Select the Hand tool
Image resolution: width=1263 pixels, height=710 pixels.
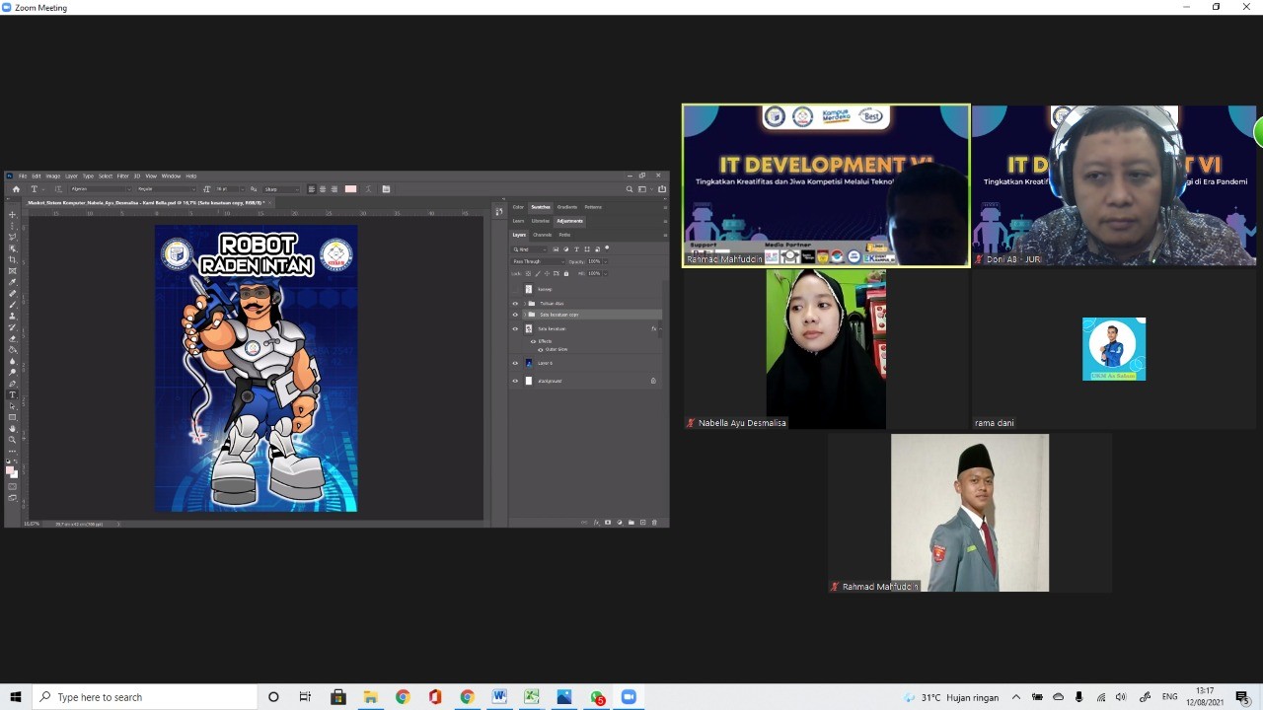[x=13, y=429]
